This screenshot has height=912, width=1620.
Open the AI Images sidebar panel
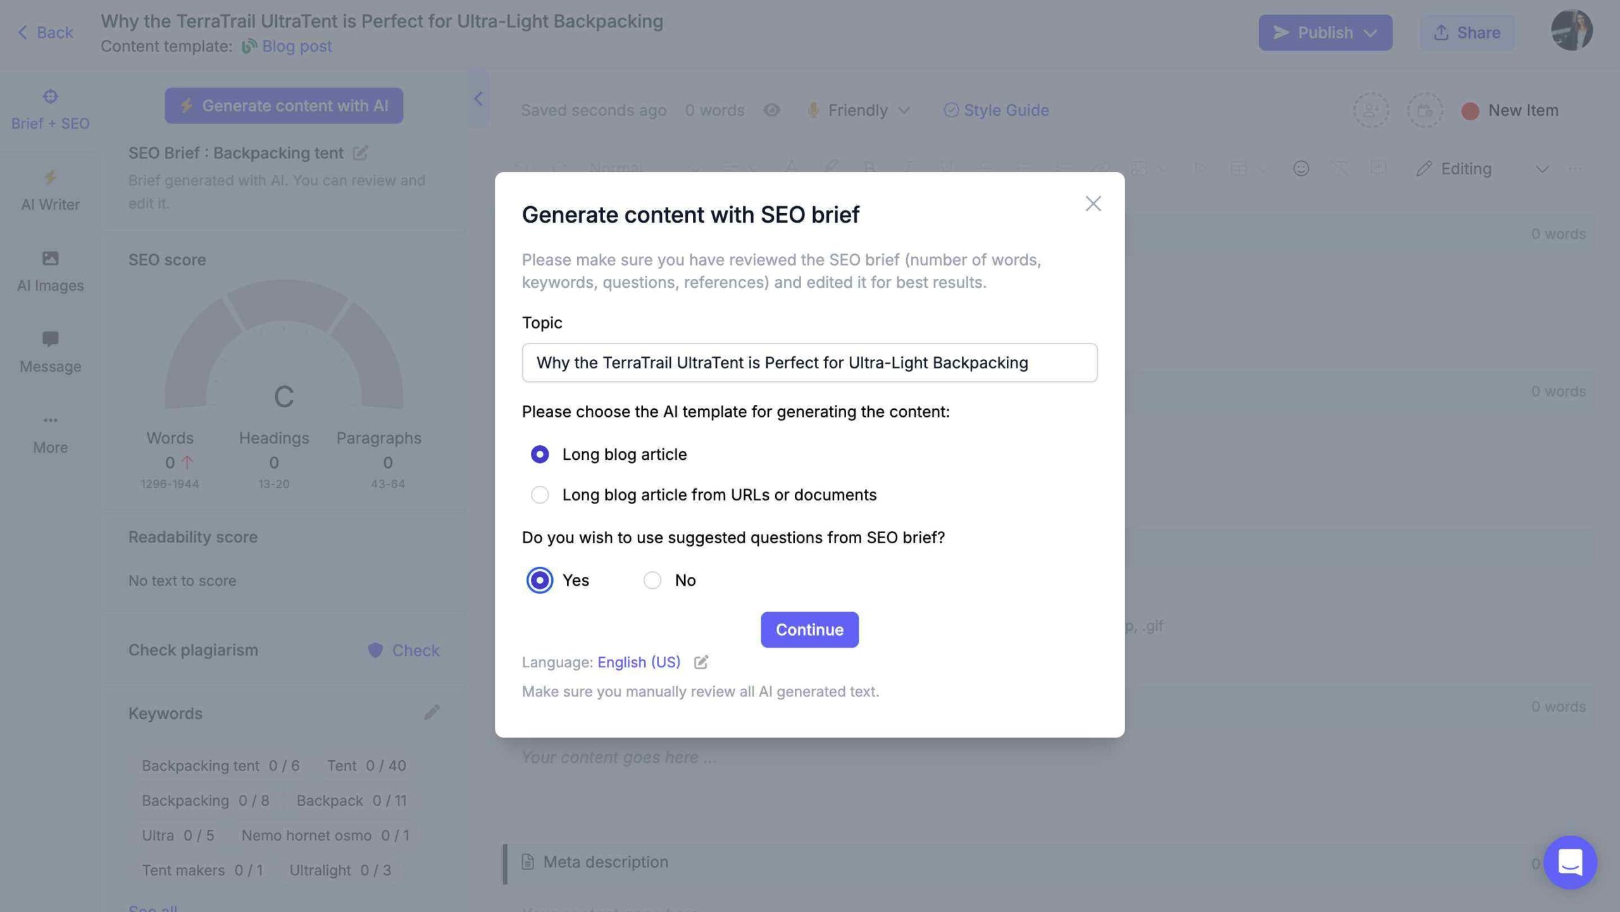click(50, 272)
